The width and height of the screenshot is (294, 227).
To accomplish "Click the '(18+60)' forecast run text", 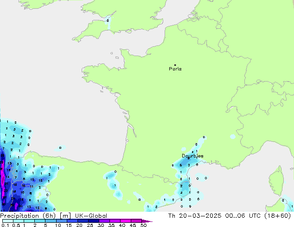I will (277, 216).
